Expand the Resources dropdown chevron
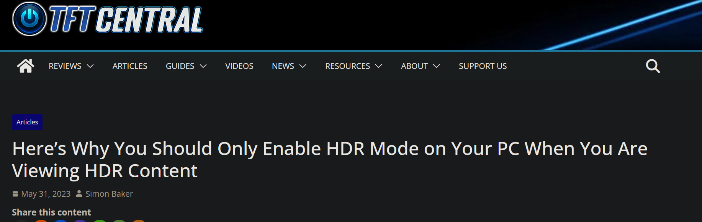 [x=379, y=66]
